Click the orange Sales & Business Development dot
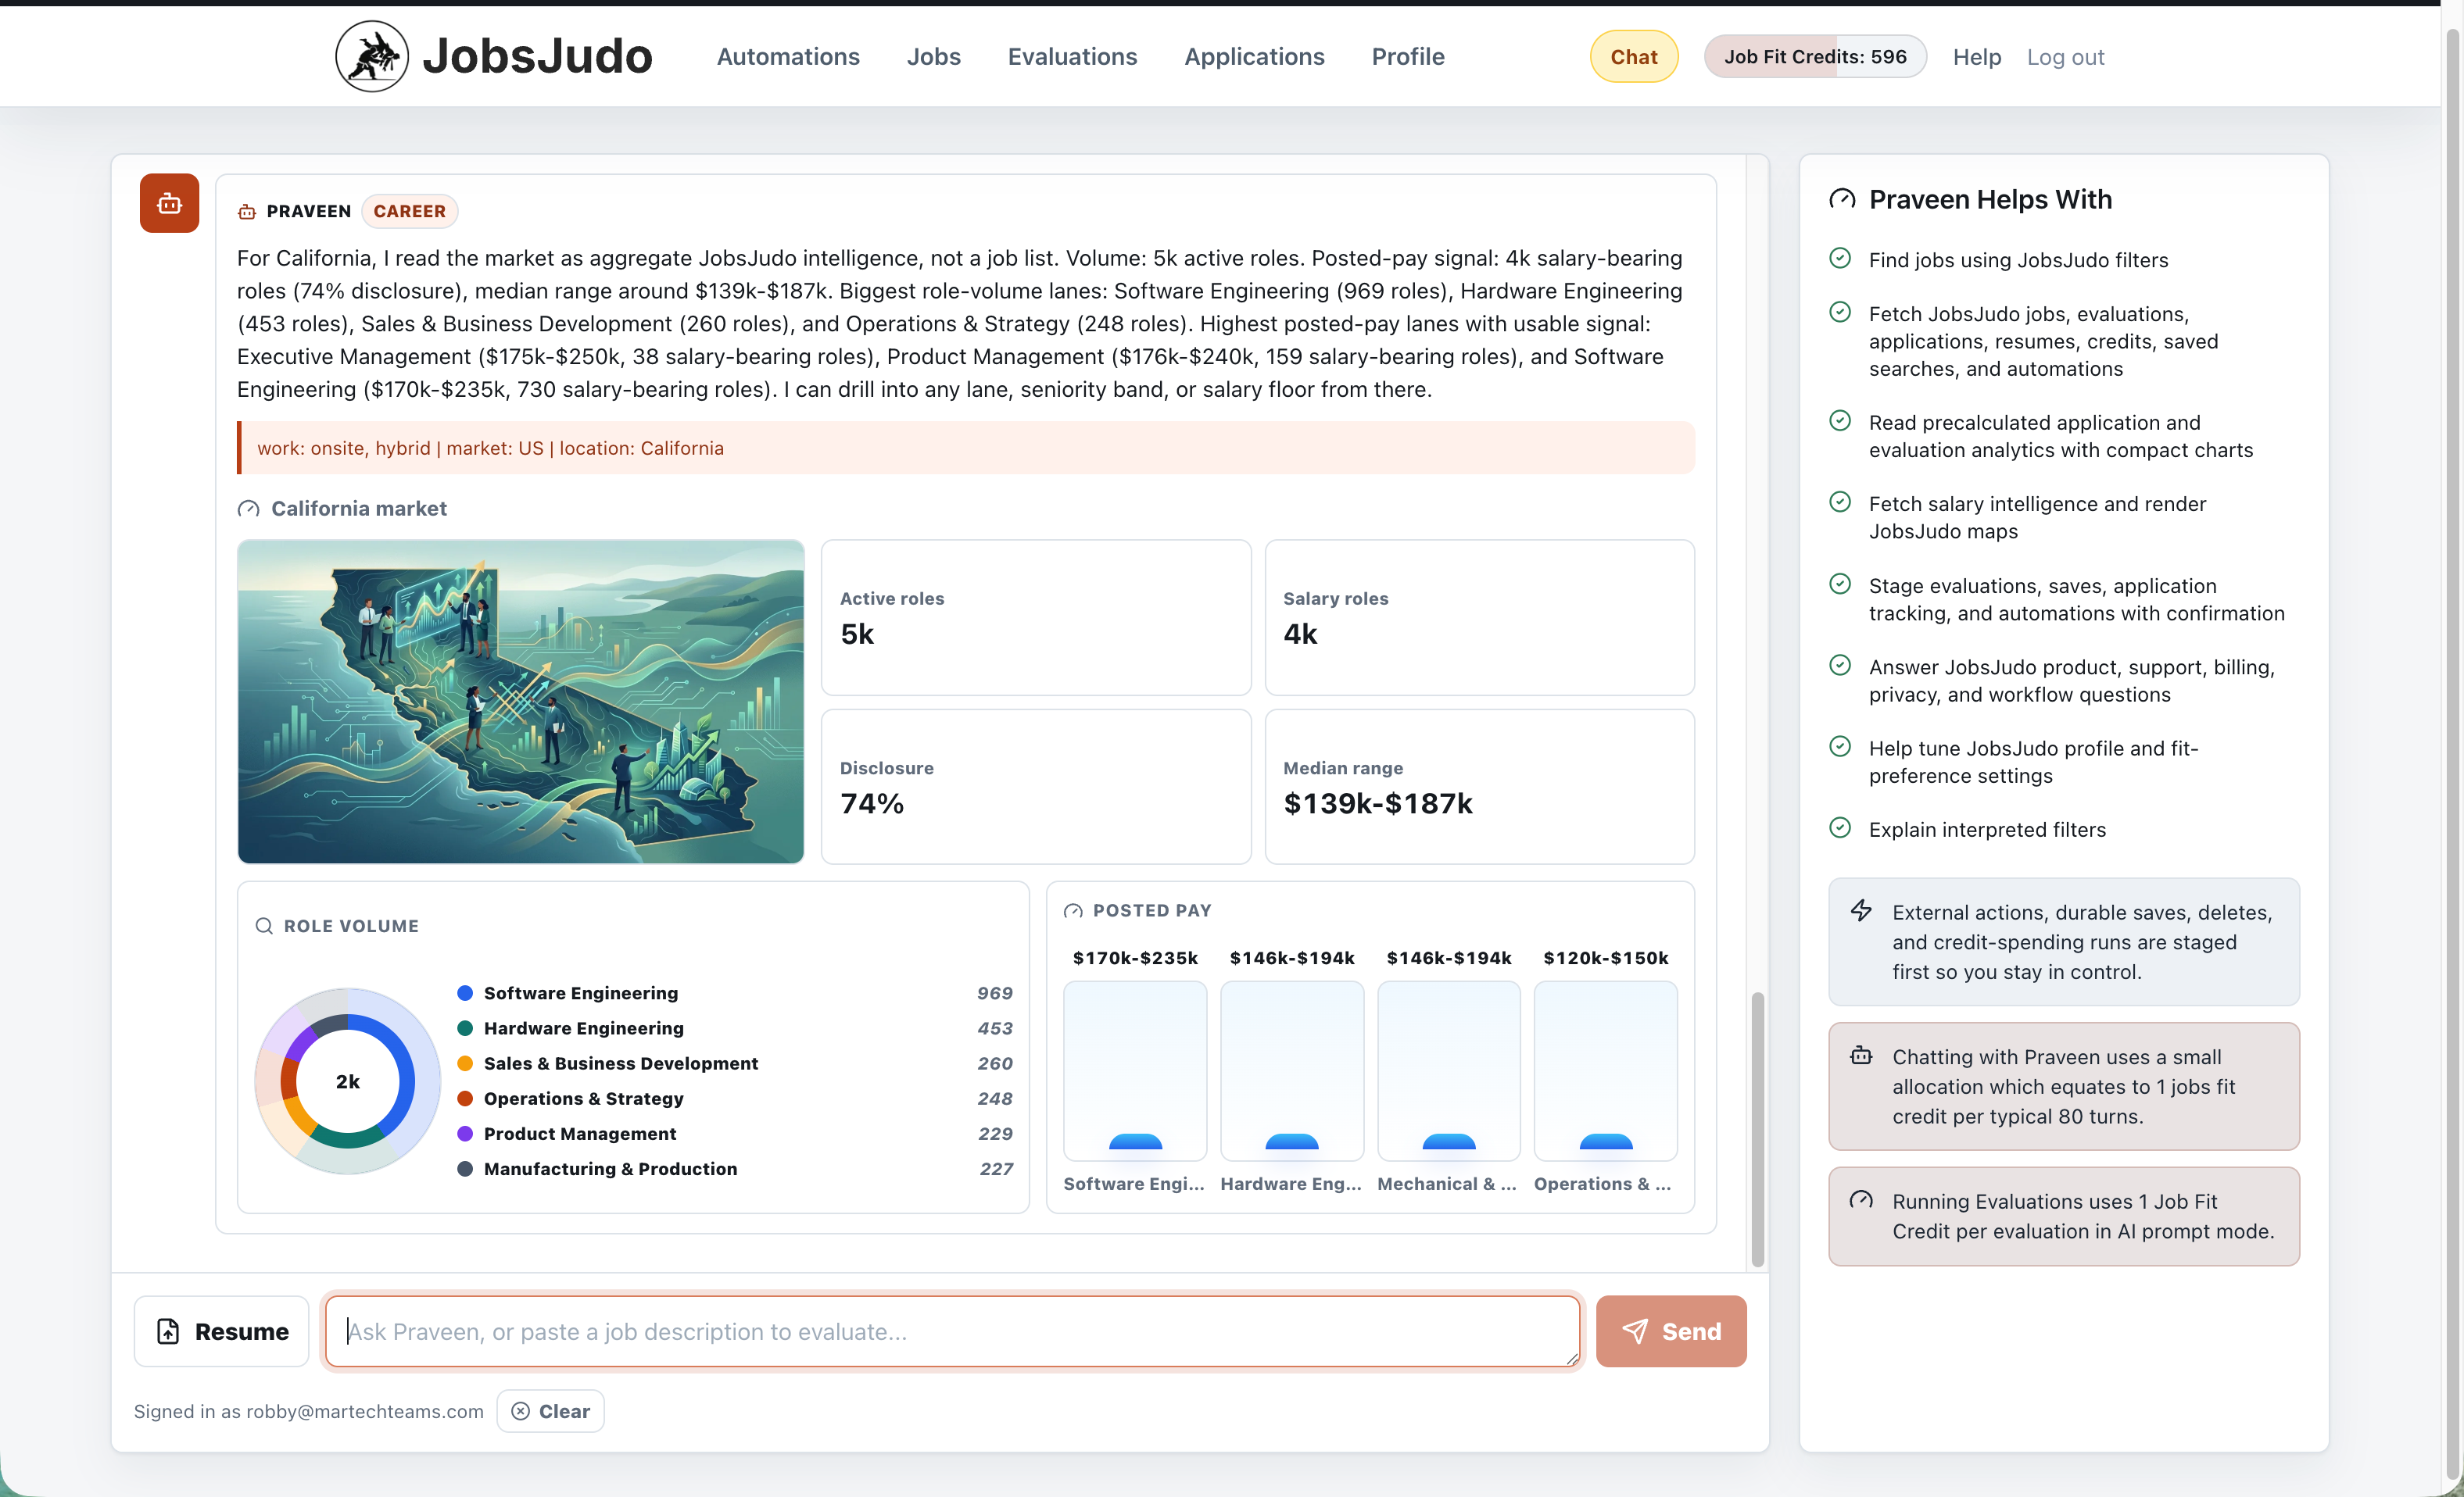Image resolution: width=2464 pixels, height=1497 pixels. coord(465,1063)
